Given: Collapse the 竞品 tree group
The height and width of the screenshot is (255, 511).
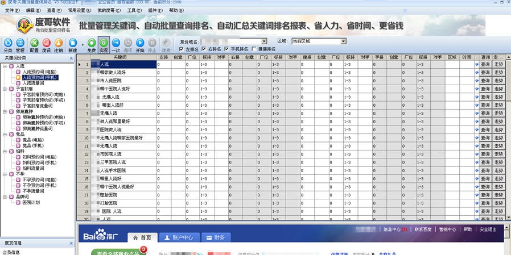Looking at the screenshot, I should tap(5, 135).
